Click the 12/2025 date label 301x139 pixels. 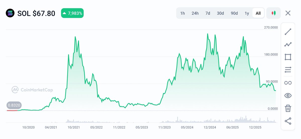[255, 127]
